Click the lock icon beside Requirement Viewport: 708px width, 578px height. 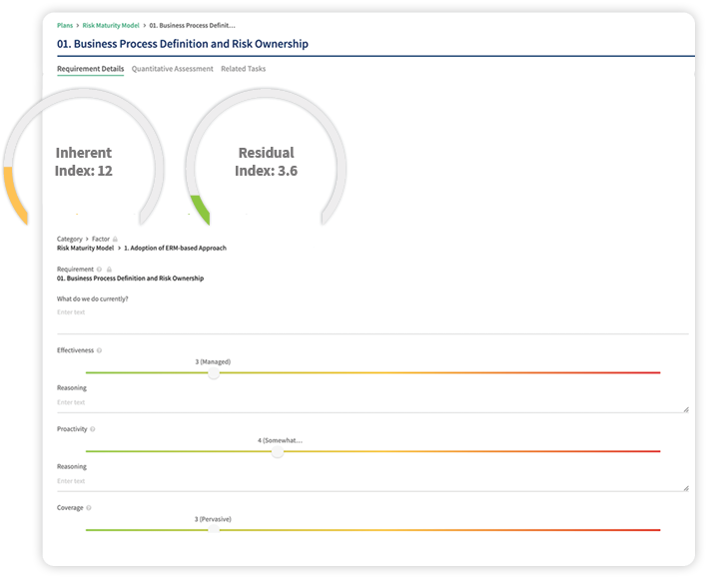(108, 270)
